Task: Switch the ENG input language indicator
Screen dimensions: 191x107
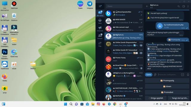Action: point(165,104)
